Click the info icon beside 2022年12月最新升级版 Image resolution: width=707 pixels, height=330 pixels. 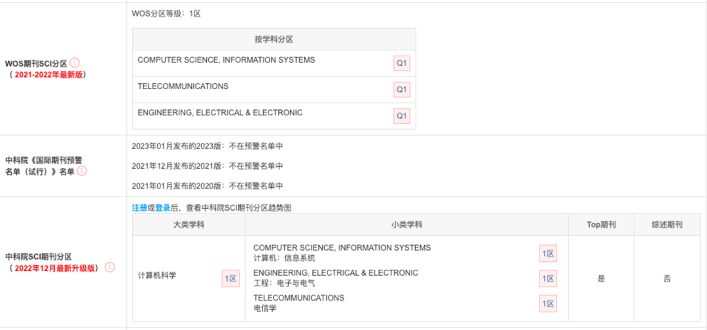pos(109,268)
